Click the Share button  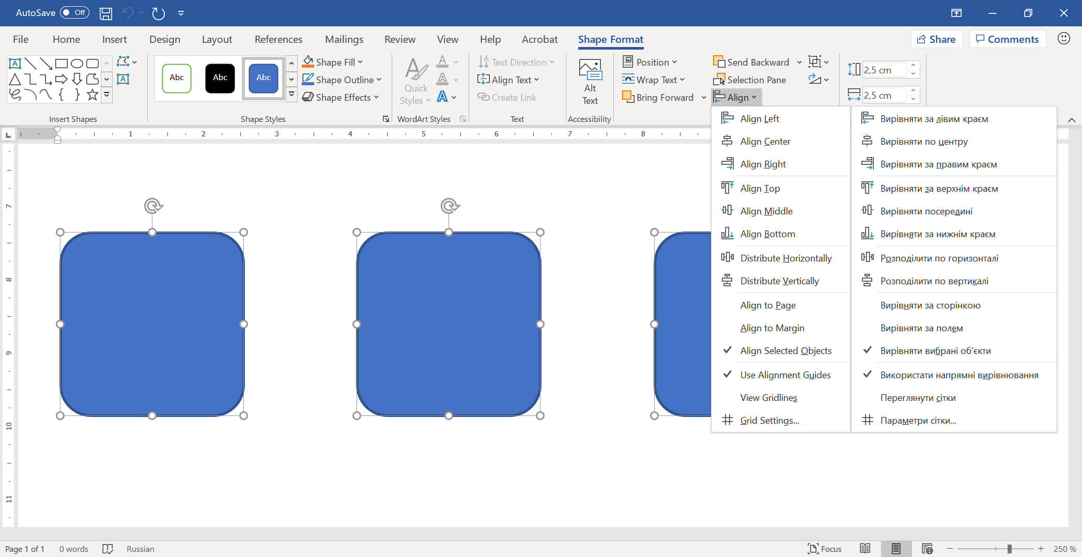pyautogui.click(x=936, y=39)
